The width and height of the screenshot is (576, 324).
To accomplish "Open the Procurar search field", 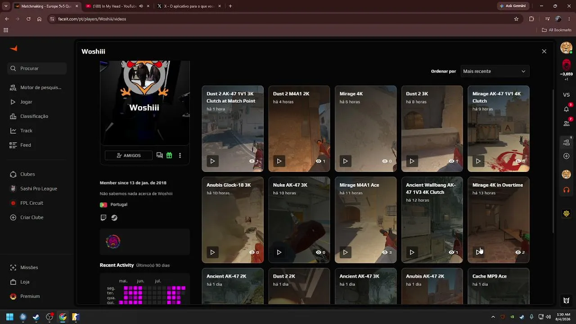I will tap(37, 68).
